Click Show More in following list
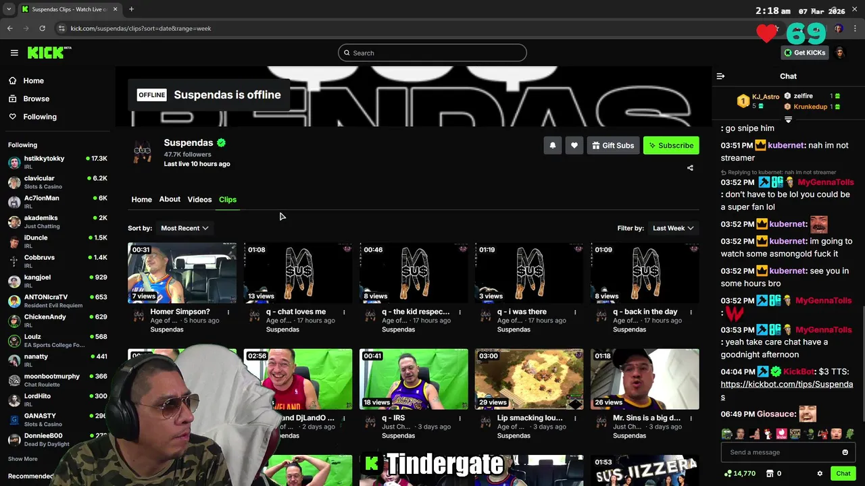The width and height of the screenshot is (865, 486). [x=22, y=459]
